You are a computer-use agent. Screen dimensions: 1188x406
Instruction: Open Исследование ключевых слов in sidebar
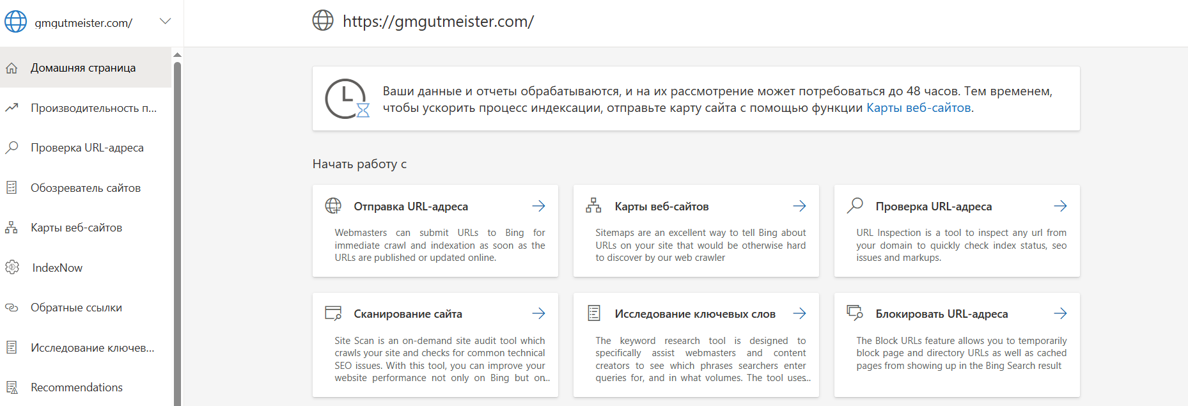point(86,348)
